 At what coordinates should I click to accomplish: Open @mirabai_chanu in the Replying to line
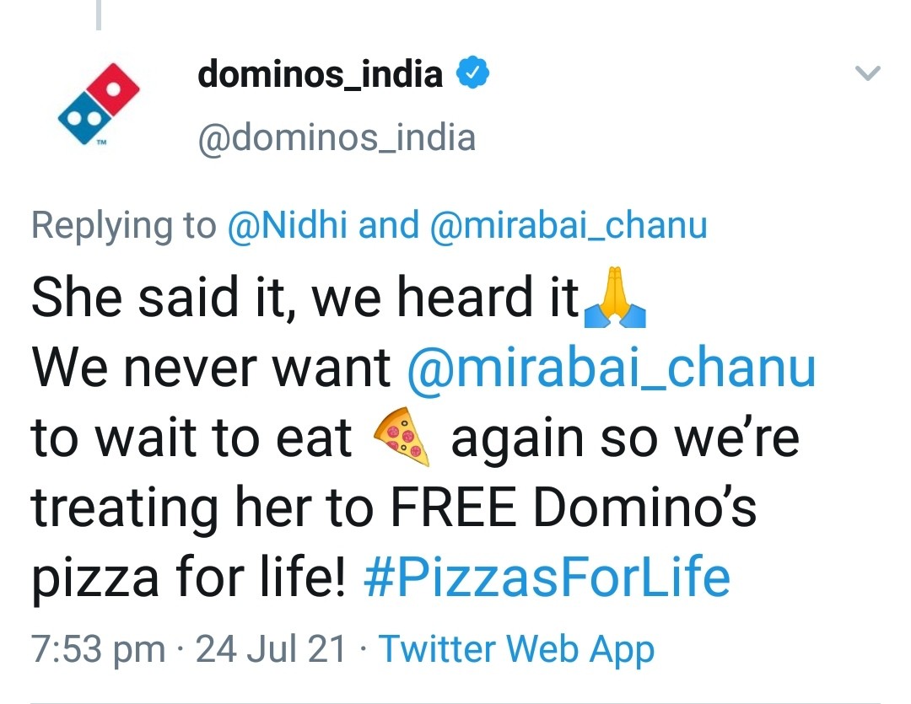coord(568,226)
